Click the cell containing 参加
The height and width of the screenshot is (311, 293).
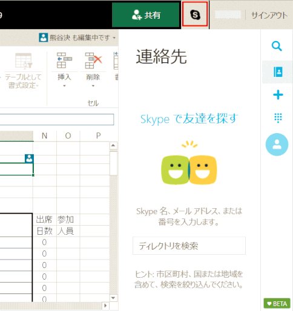(68, 220)
